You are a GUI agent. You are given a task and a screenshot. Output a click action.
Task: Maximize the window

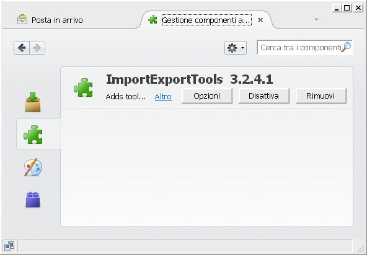point(347,8)
